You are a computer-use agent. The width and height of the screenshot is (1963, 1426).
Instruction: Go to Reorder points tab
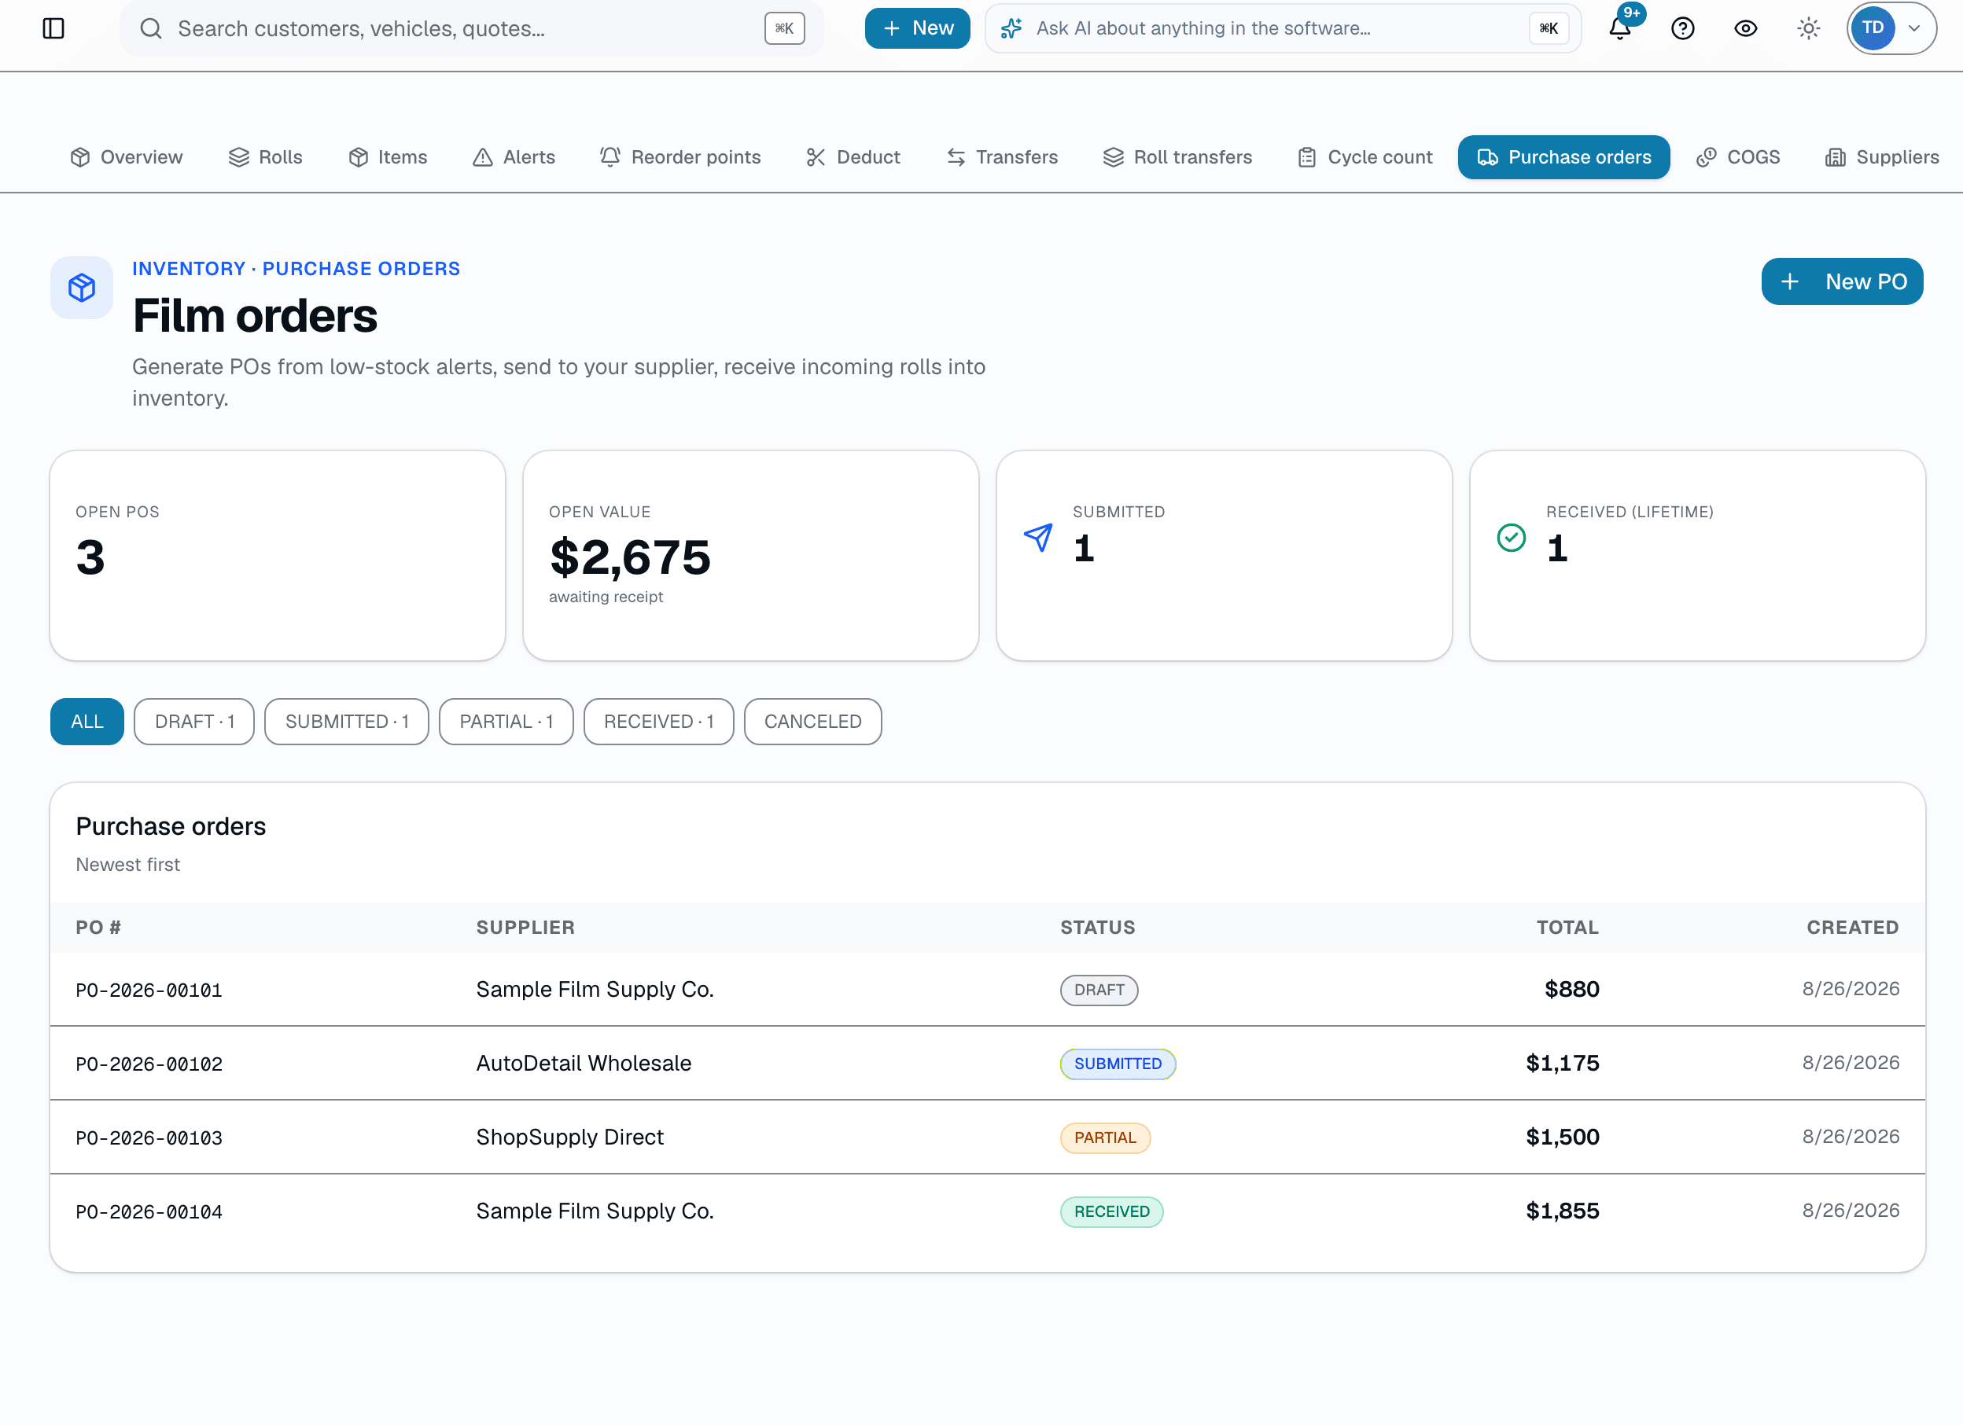680,157
